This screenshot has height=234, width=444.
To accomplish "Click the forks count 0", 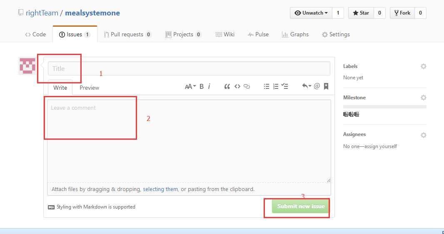I will click(x=420, y=13).
